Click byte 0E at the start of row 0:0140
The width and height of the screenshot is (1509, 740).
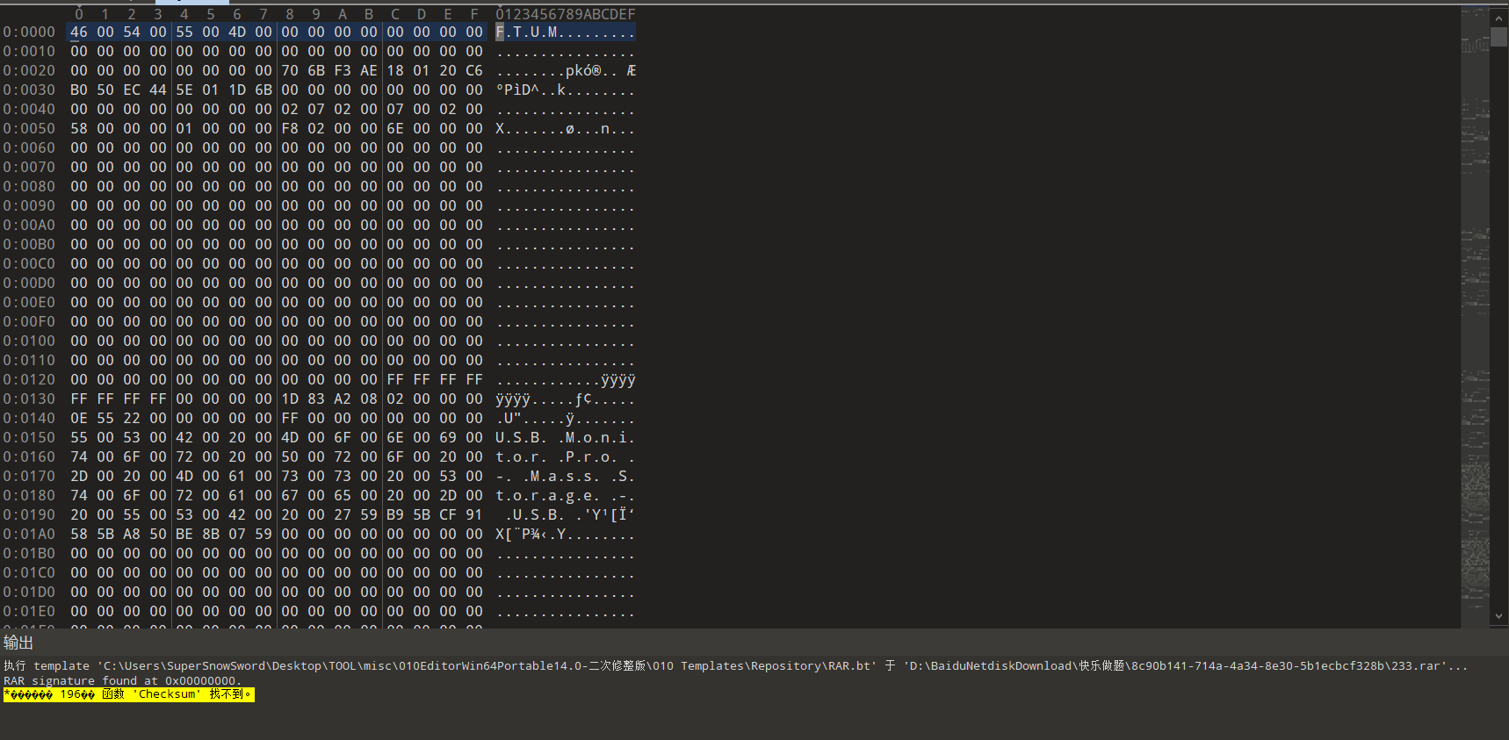[x=79, y=418]
